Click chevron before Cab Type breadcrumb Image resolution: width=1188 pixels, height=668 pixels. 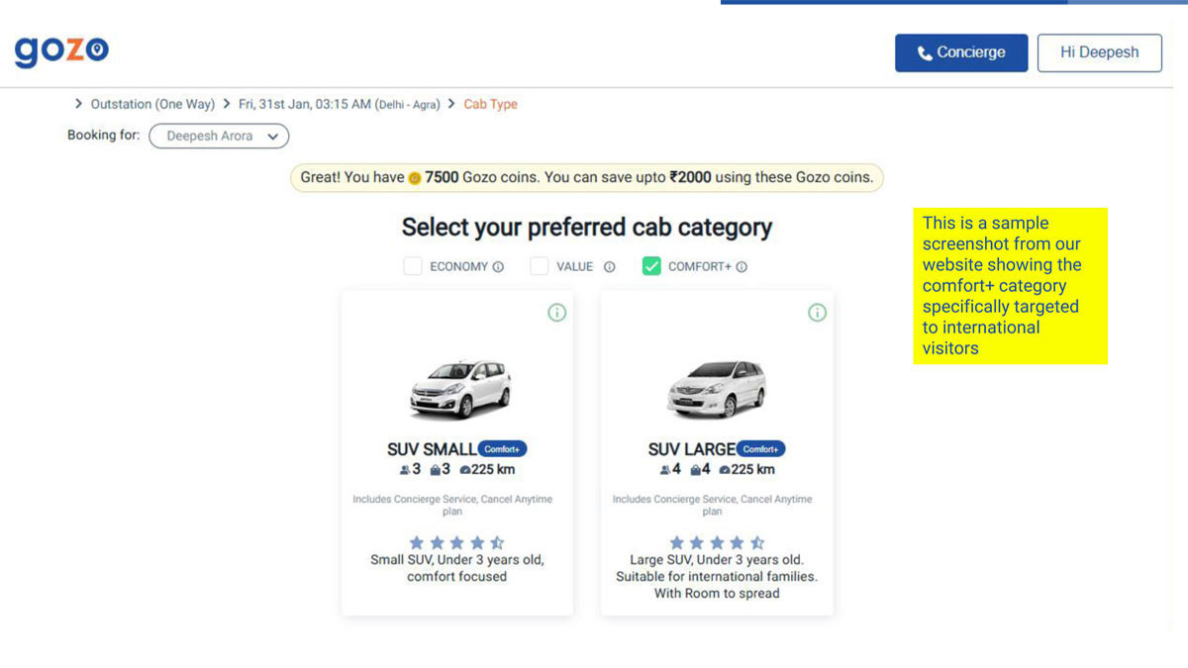(452, 104)
